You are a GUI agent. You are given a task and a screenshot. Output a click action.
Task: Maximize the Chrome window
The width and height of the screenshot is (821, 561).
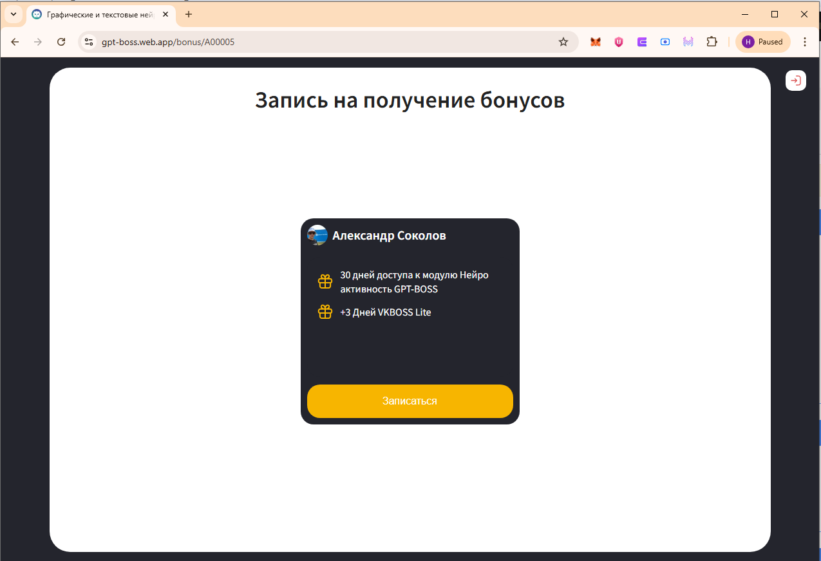775,14
